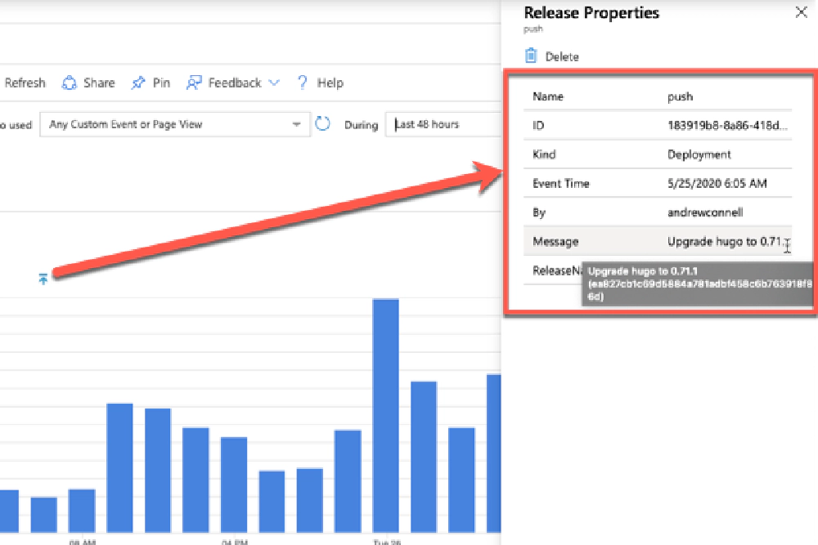Close the Release Properties panel
The width and height of the screenshot is (818, 545).
[x=801, y=12]
